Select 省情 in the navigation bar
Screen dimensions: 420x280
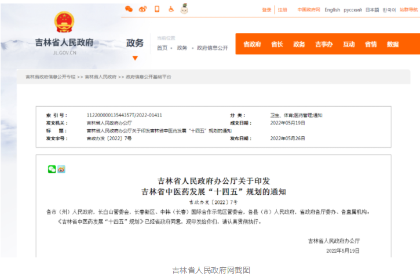coord(371,44)
